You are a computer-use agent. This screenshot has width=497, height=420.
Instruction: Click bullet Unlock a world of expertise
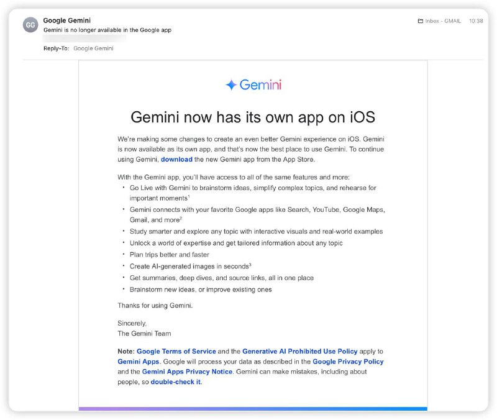point(236,243)
